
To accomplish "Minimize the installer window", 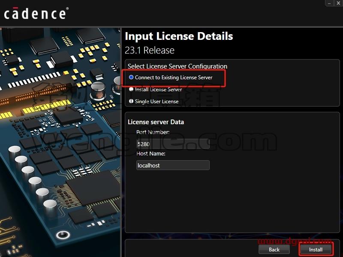I will [329, 3].
